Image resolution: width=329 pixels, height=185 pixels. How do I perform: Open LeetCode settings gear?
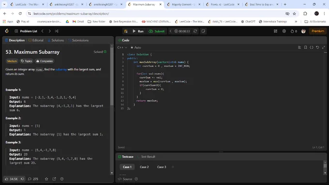(x=284, y=31)
